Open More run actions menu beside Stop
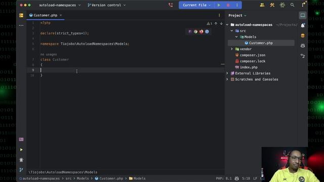The image size is (324, 182). pyautogui.click(x=237, y=5)
